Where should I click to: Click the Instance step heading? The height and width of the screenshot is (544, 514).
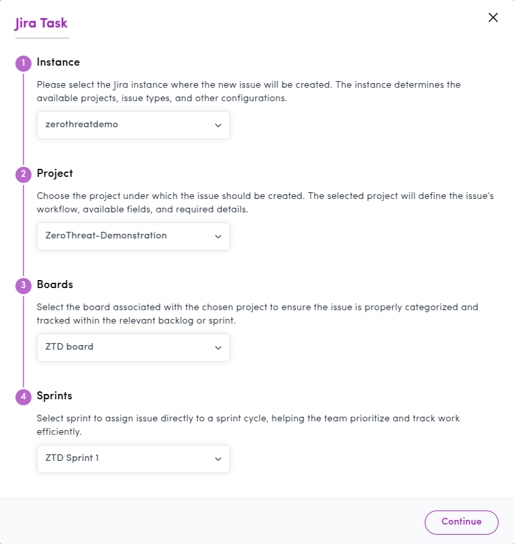(x=58, y=62)
